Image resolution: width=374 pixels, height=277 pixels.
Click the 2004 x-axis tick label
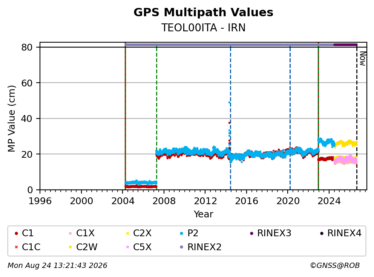point(123,201)
